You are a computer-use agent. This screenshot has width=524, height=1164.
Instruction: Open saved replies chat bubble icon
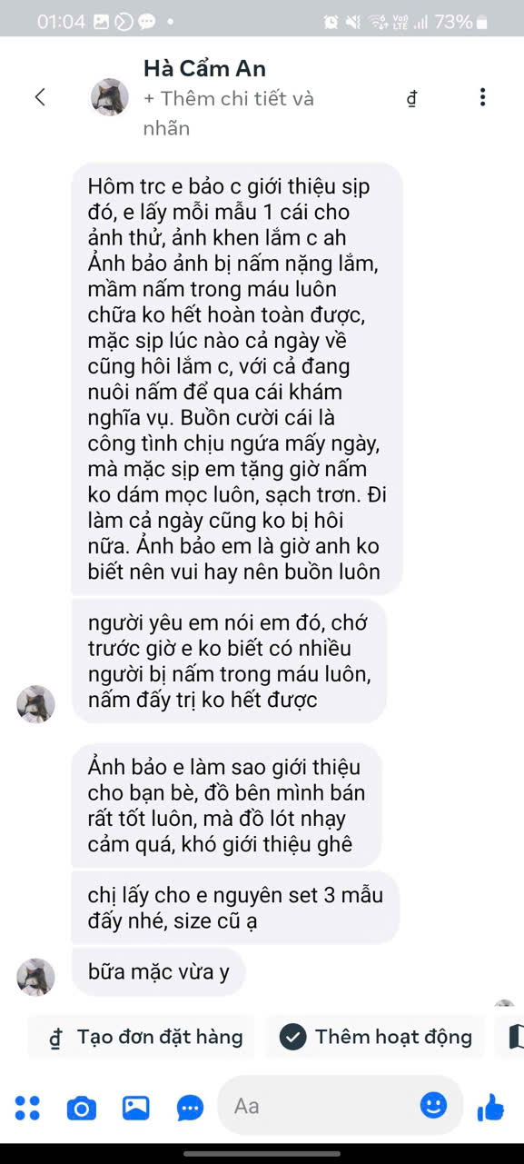pyautogui.click(x=190, y=1108)
